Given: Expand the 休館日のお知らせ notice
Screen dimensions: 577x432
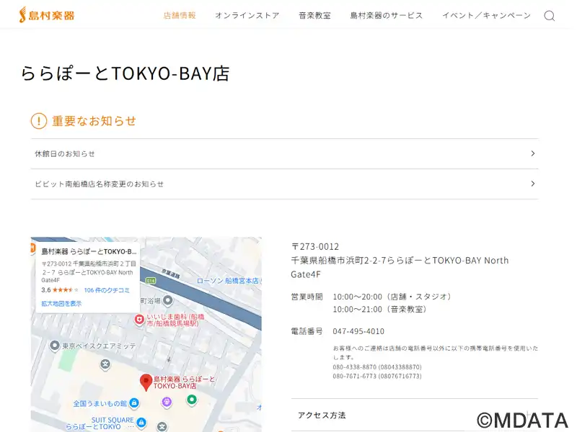Looking at the screenshot, I should pyautogui.click(x=284, y=154).
